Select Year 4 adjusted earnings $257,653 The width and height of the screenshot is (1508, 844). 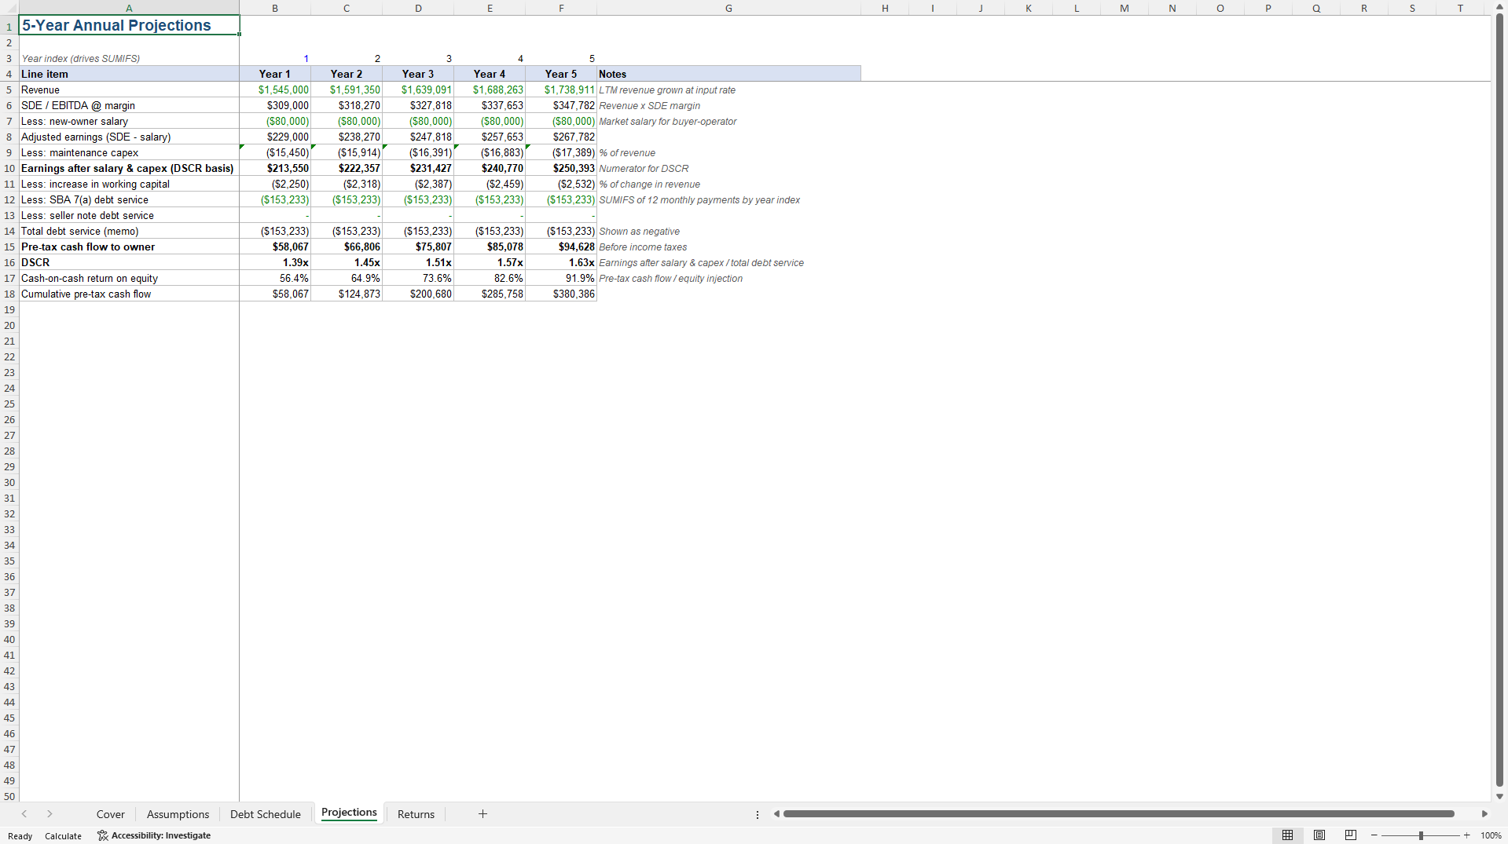(x=490, y=137)
